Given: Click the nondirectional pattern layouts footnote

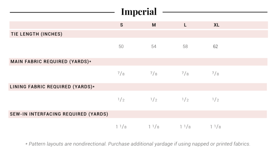Looking at the screenshot, I should click(139, 144).
